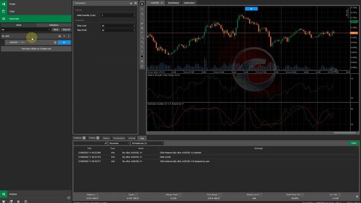Viewport: 361px width, 203px height.
Task: Open the account bar settings gear
Action: (357, 197)
